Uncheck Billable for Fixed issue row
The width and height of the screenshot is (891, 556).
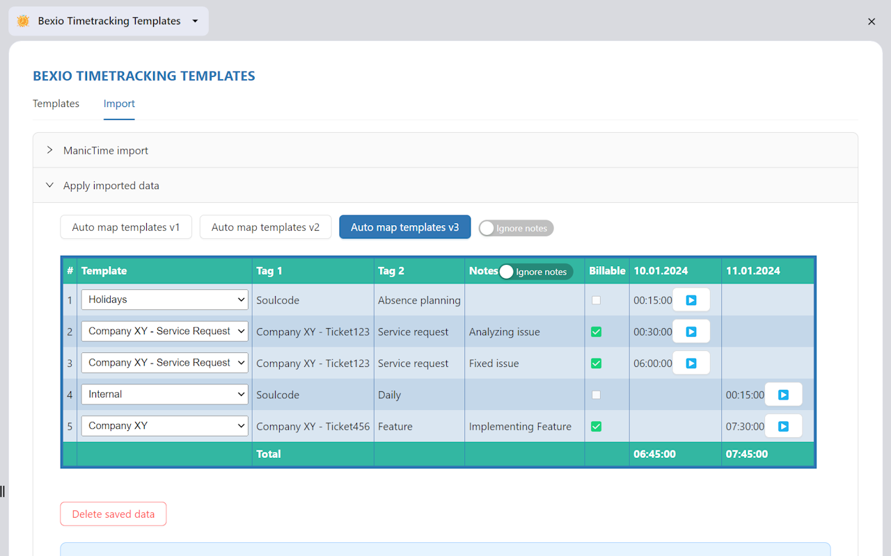click(596, 363)
